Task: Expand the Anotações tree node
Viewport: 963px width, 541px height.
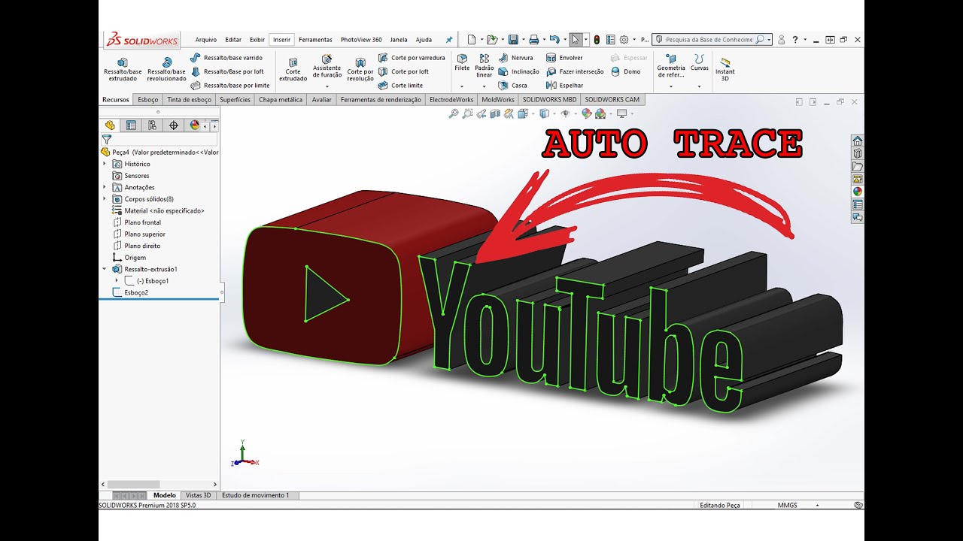Action: (105, 187)
